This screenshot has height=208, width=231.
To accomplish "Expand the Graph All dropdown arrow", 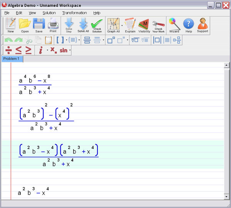I will tap(121, 26).
